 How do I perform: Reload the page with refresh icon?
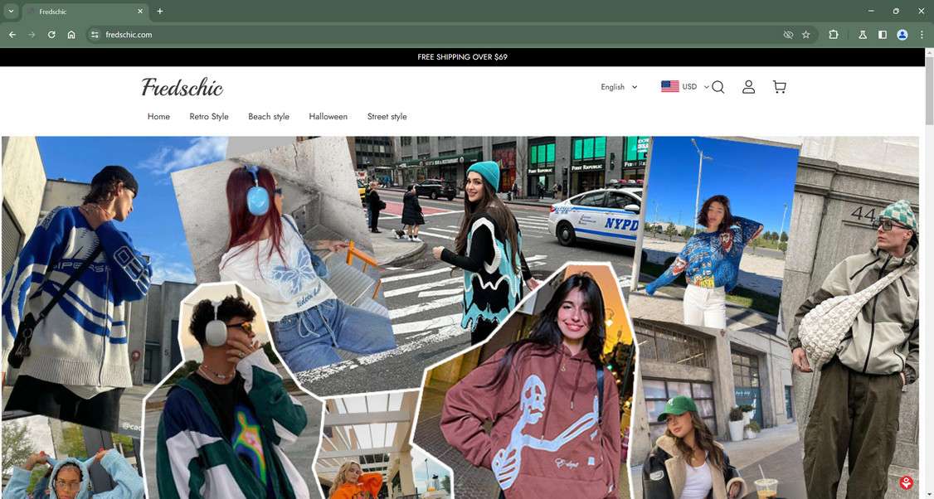pos(51,35)
